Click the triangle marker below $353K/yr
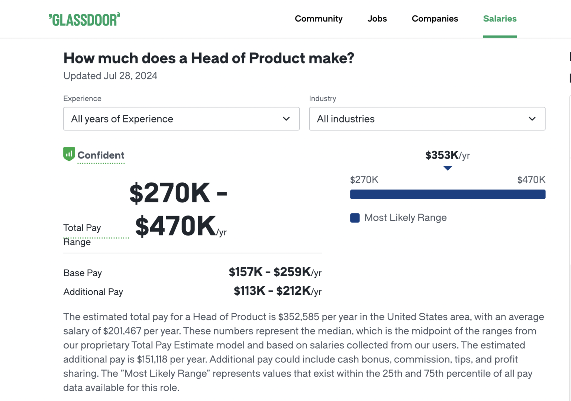Screen dimensions: 571x401 click(x=448, y=168)
